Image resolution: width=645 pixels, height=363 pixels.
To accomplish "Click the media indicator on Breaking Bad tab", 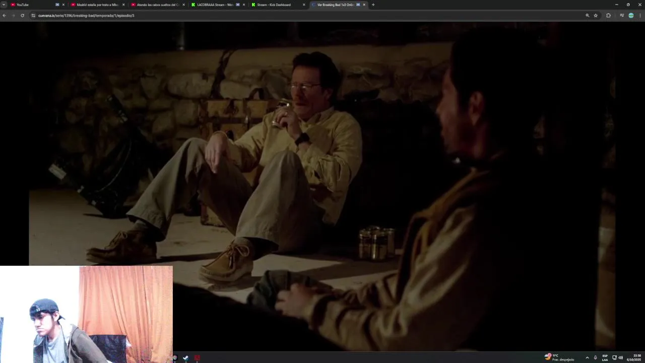I will [x=358, y=5].
